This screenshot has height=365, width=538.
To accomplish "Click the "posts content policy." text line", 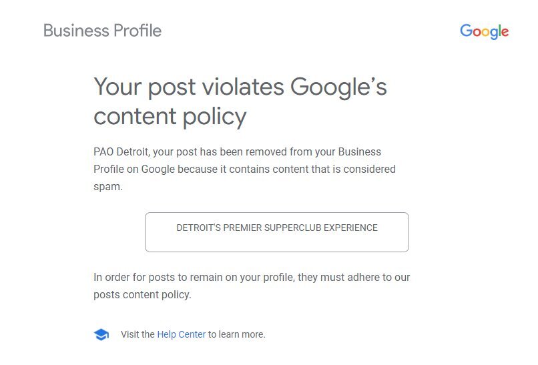I will [142, 295].
